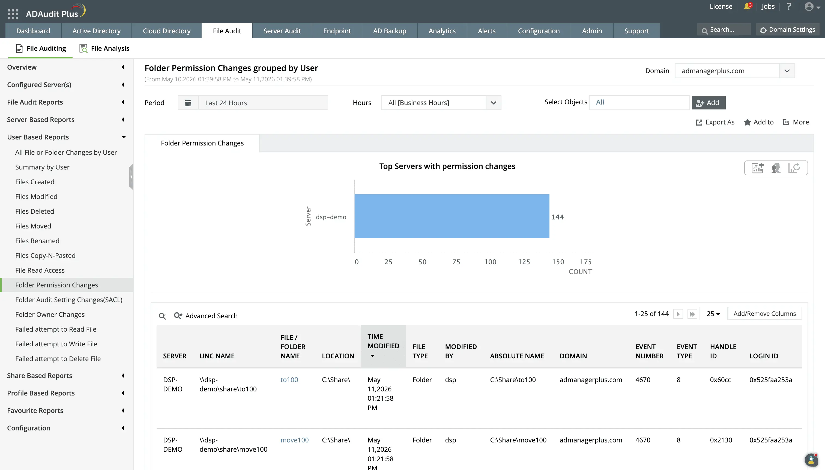This screenshot has height=470, width=825.
Task: Collapse the left sidebar handle
Action: [131, 177]
